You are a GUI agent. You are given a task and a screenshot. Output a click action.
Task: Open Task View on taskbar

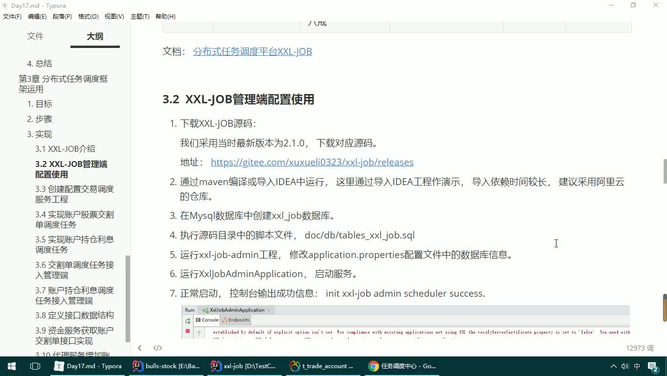point(35,366)
